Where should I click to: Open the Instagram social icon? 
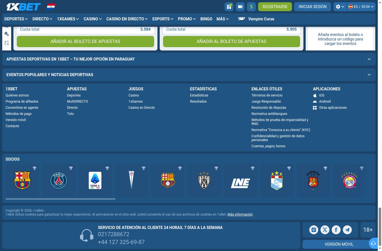314,230
